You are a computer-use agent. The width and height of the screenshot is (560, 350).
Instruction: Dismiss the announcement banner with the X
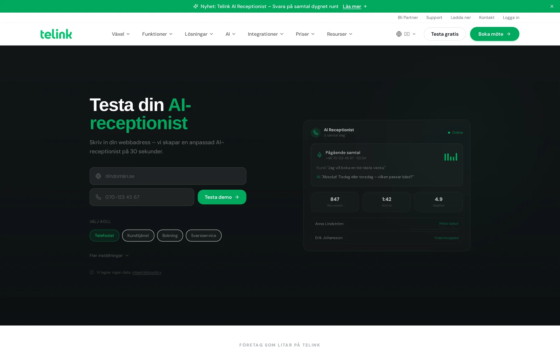(x=552, y=6)
